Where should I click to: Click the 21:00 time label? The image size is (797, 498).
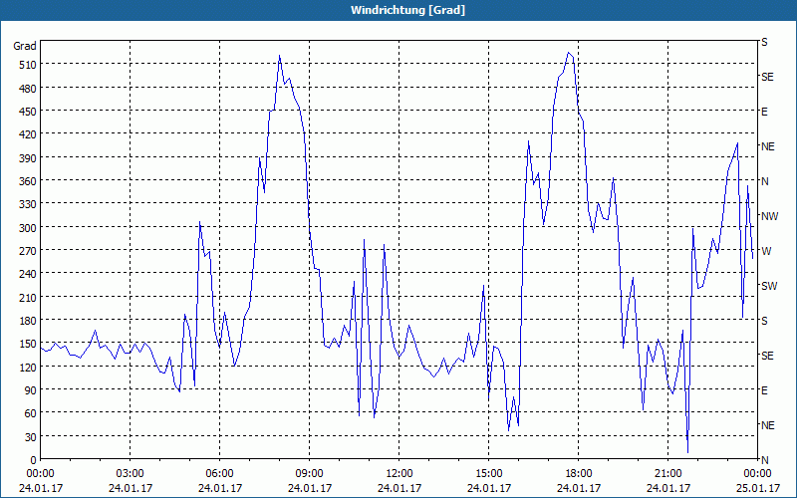pos(667,474)
